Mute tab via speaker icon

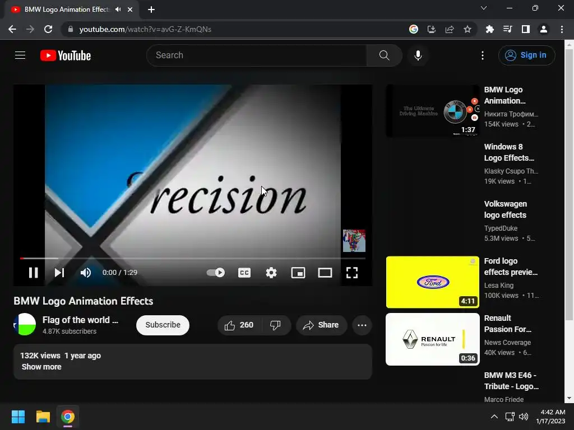118,10
